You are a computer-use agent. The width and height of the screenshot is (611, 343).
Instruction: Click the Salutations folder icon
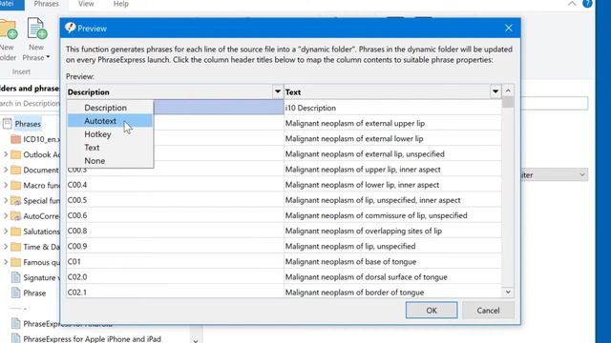click(x=15, y=232)
